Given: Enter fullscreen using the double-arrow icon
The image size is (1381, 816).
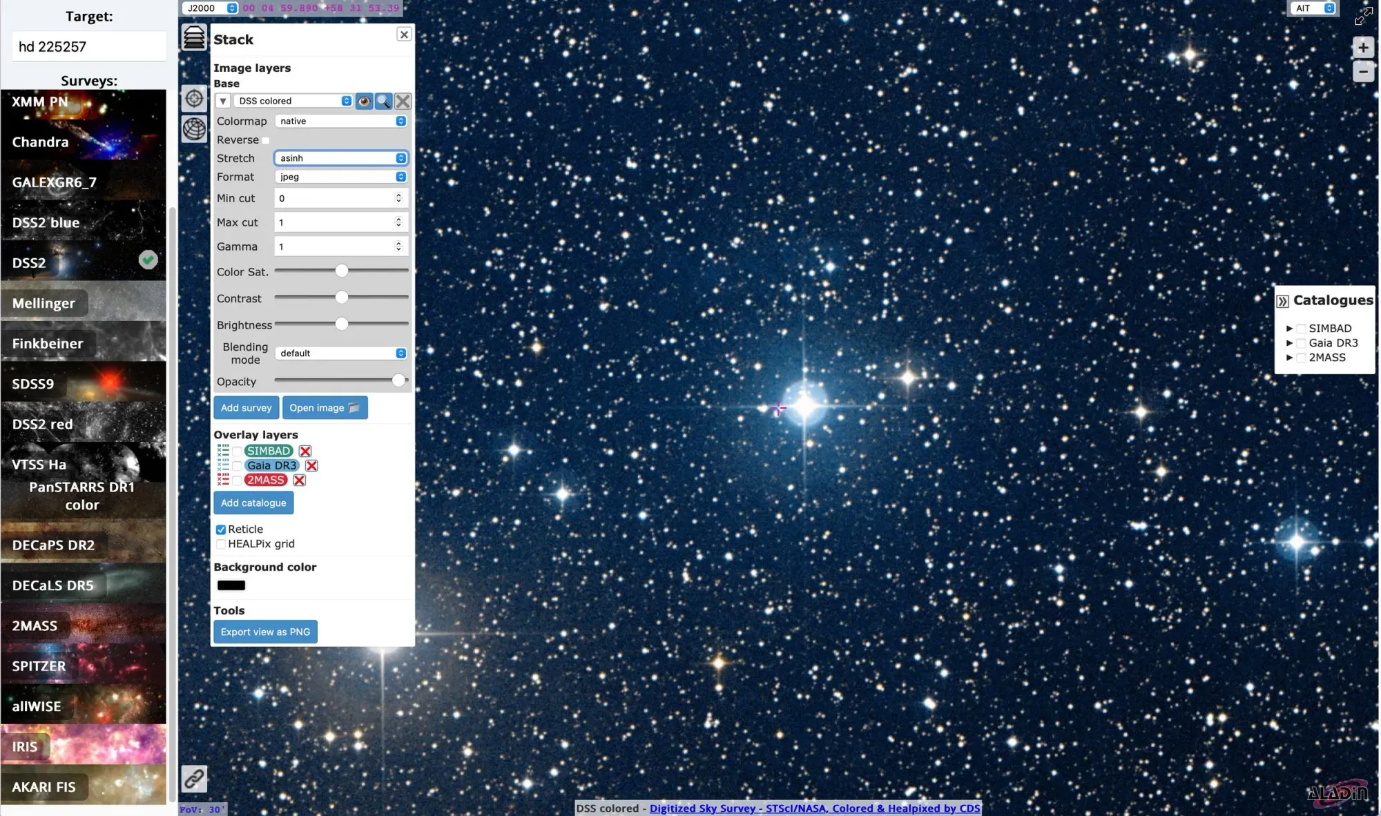Looking at the screenshot, I should pyautogui.click(x=1363, y=17).
